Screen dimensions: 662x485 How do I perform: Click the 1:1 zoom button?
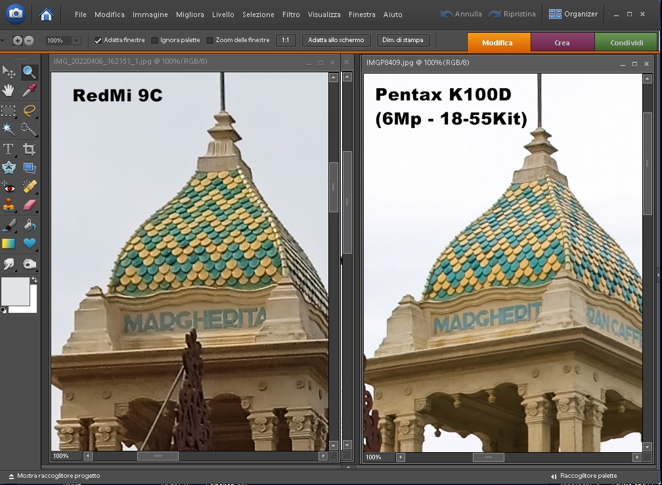(x=286, y=40)
